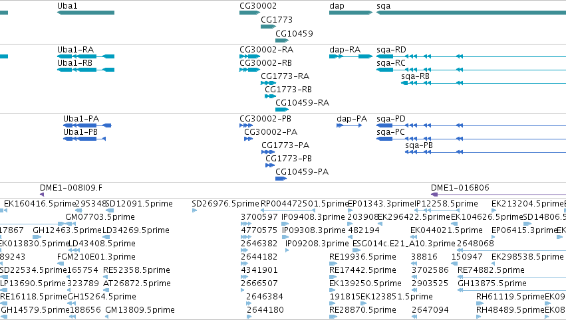The width and height of the screenshot is (566, 320).
Task: Click EST label EK044021.5prime
Action: pos(446,230)
